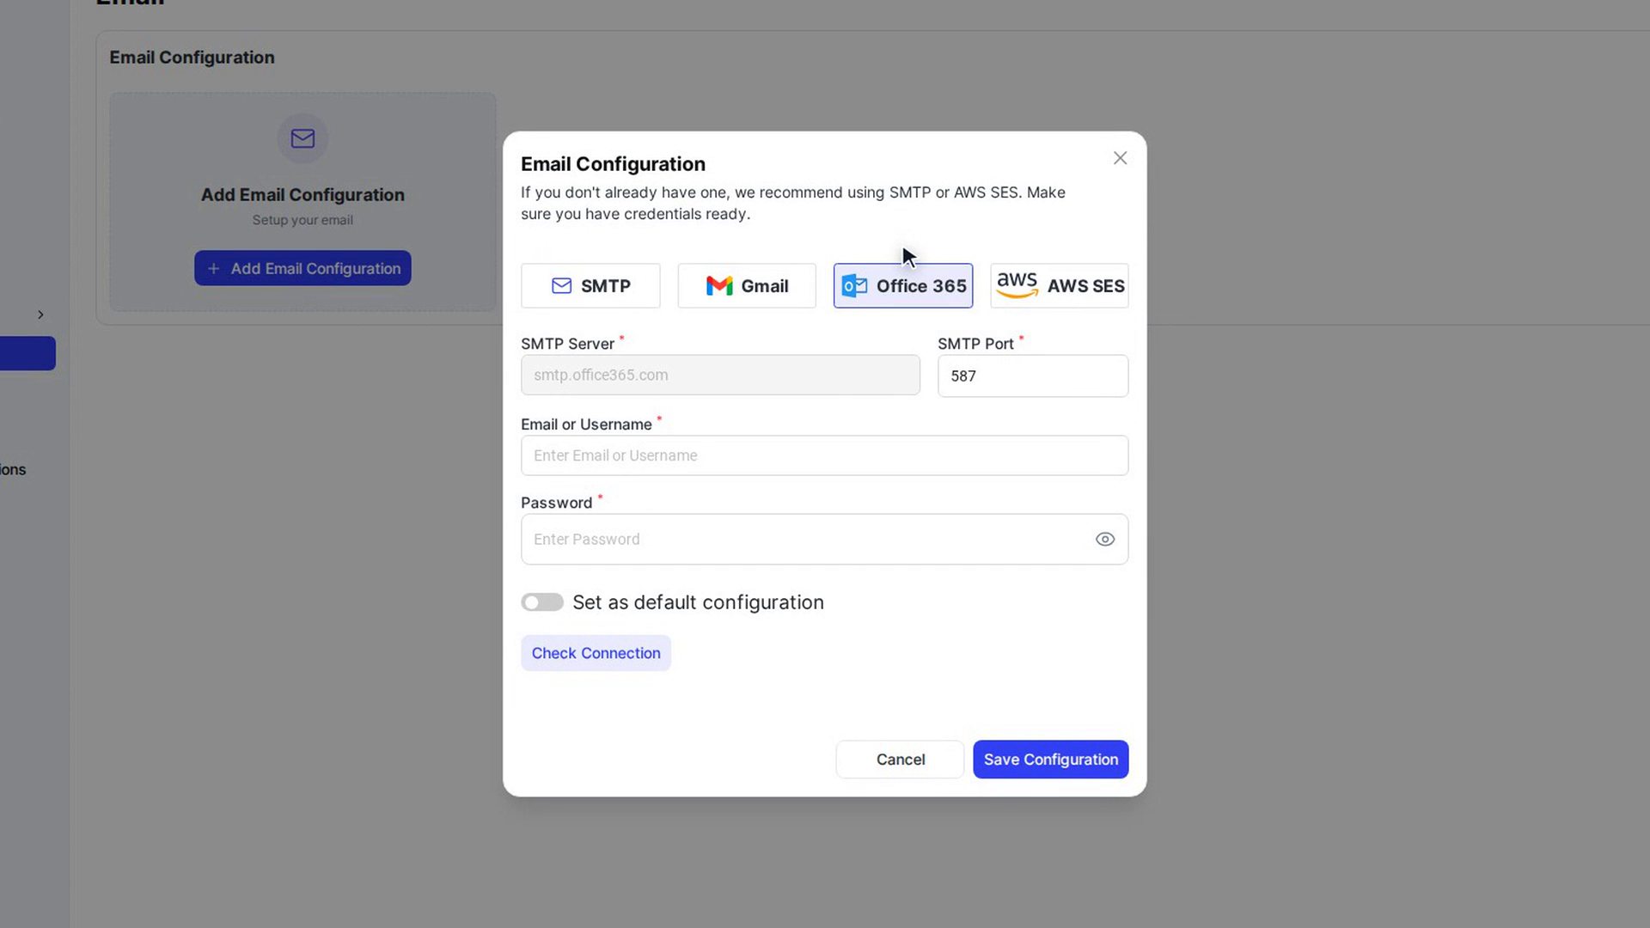Click Add Email Configuration button in background

point(302,268)
